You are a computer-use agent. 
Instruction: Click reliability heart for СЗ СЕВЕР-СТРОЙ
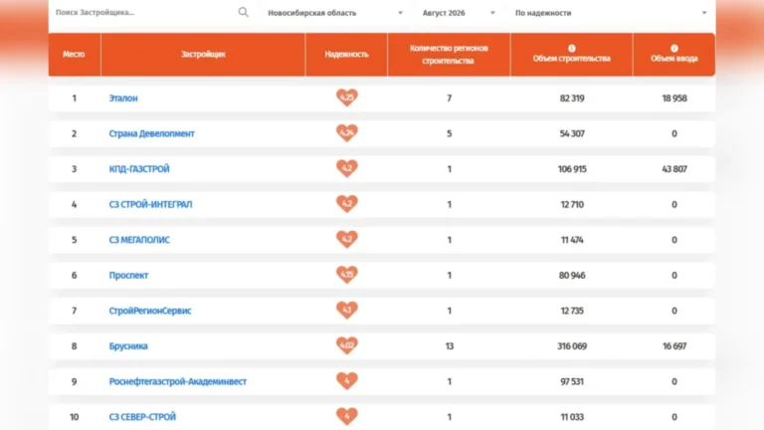pos(347,416)
